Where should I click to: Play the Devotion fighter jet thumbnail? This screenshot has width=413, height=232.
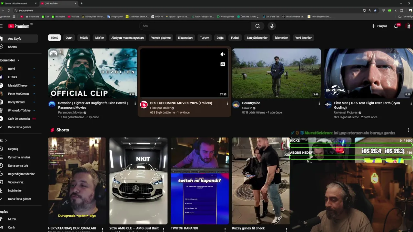[x=93, y=73]
